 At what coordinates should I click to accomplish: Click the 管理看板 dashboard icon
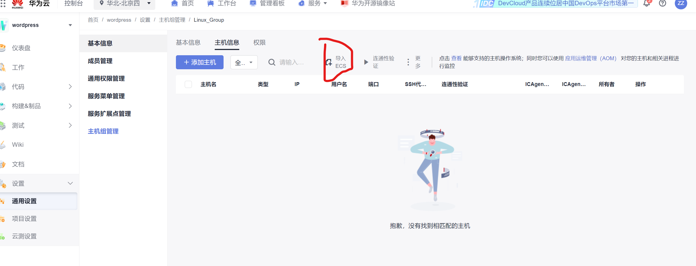(253, 3)
